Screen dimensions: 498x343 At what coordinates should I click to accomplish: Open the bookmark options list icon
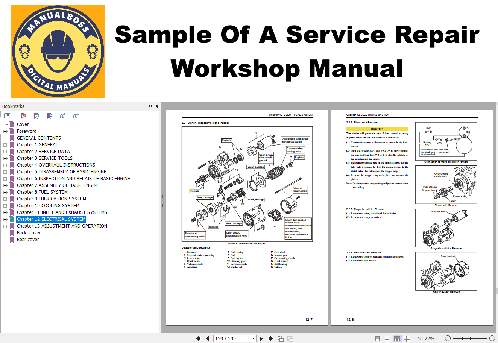coord(7,116)
